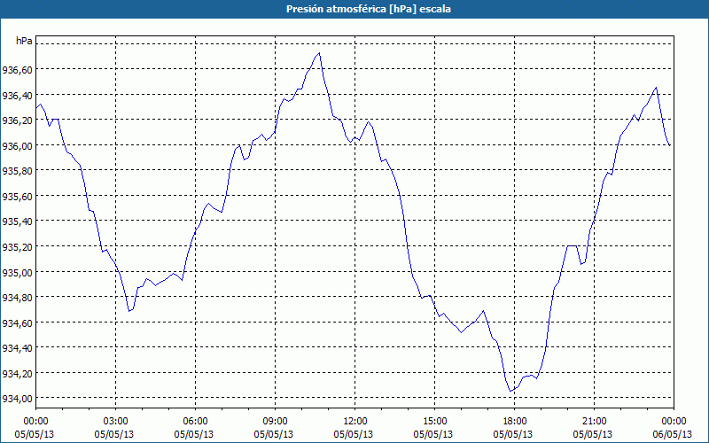Select the 936,40 y-axis label
The width and height of the screenshot is (709, 443).
tap(17, 95)
